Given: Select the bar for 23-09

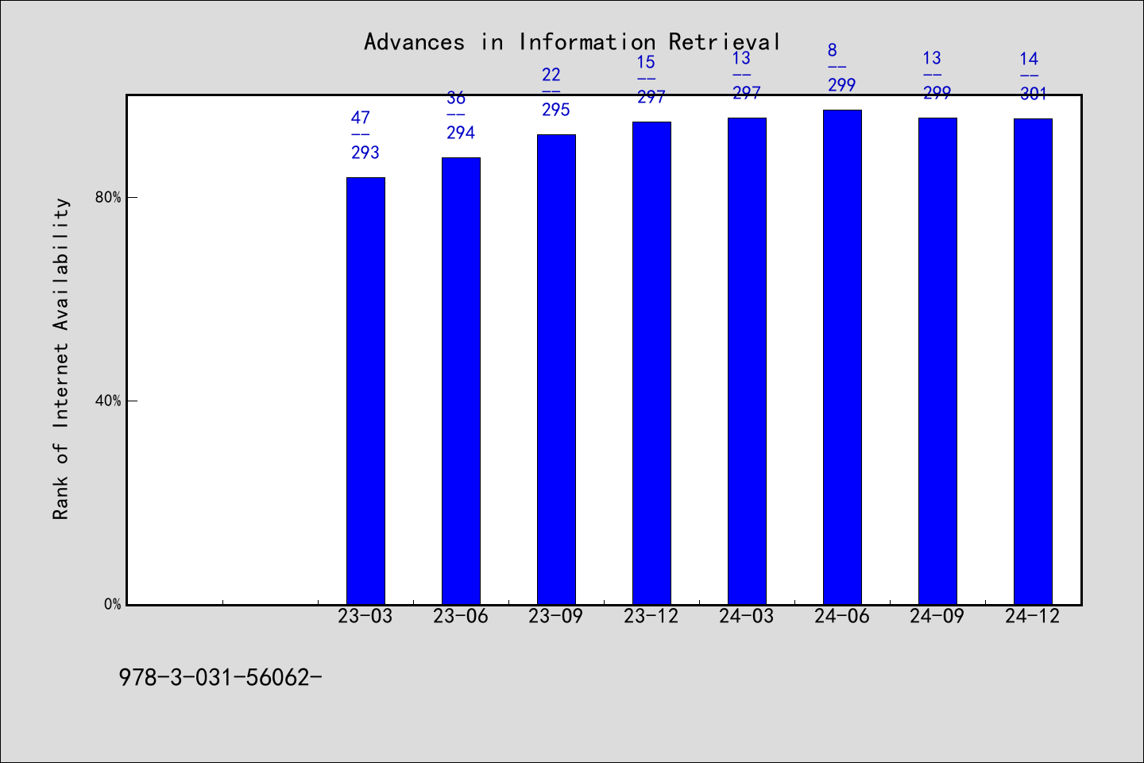Looking at the screenshot, I should coord(556,369).
